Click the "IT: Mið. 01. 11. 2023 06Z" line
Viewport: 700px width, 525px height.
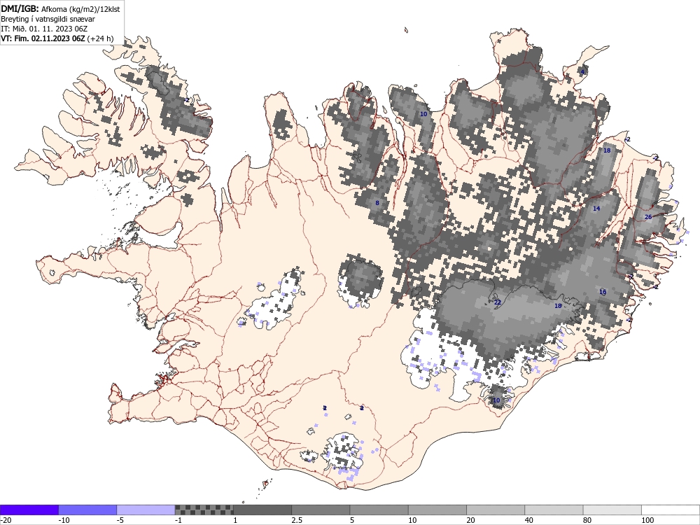click(44, 29)
